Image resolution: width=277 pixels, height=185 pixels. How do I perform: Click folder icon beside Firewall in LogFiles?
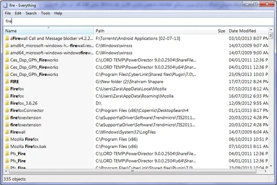7,132
